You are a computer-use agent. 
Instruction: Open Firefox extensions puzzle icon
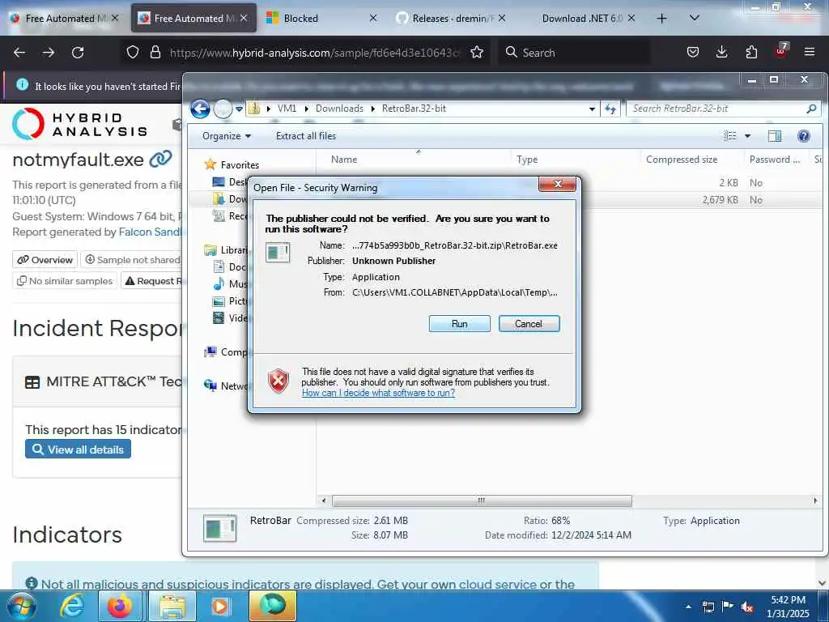click(751, 53)
